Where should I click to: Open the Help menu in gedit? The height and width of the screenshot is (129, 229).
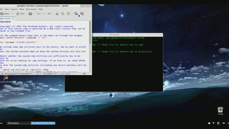40,9
